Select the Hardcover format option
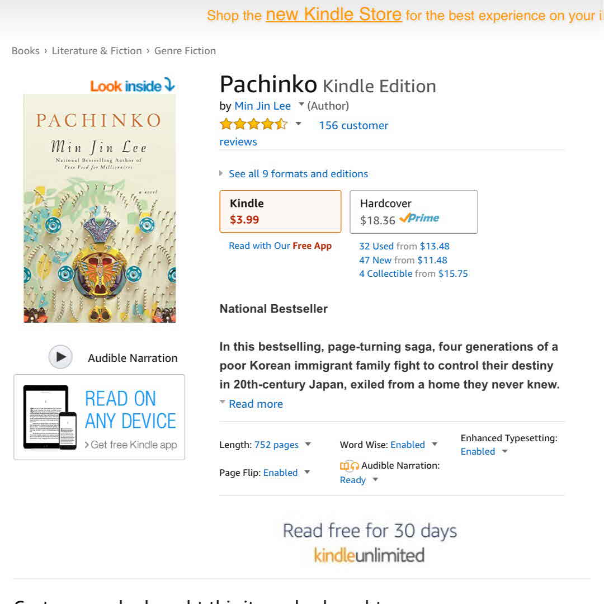This screenshot has width=604, height=604. pos(413,211)
